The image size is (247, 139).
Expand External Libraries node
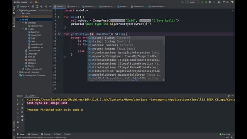point(17,72)
